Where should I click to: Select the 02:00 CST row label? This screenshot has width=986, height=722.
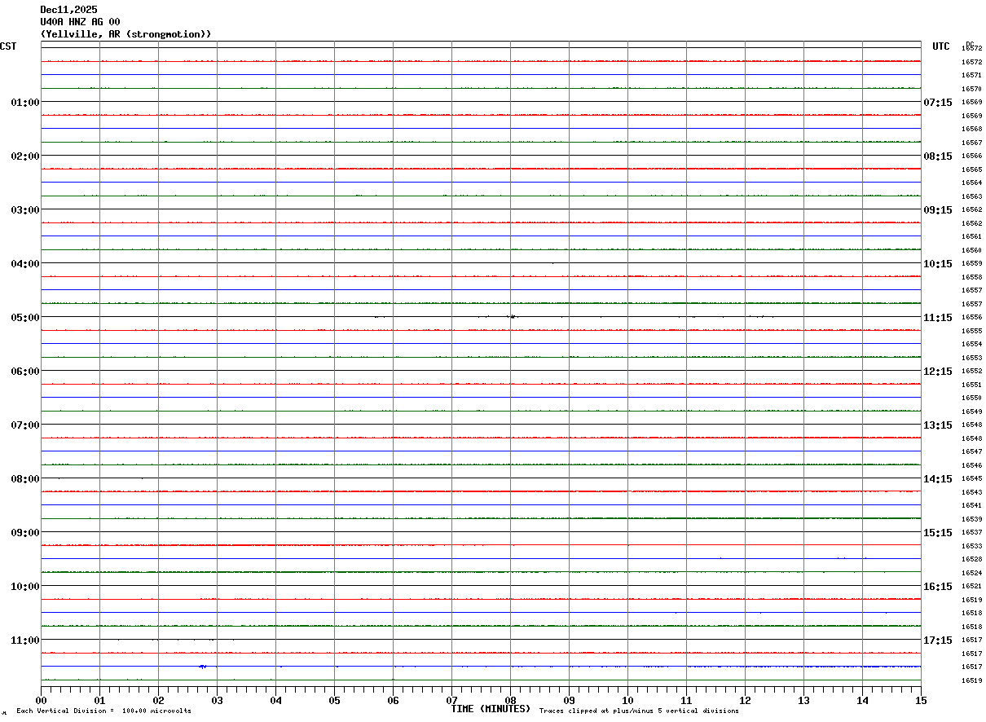coord(25,156)
